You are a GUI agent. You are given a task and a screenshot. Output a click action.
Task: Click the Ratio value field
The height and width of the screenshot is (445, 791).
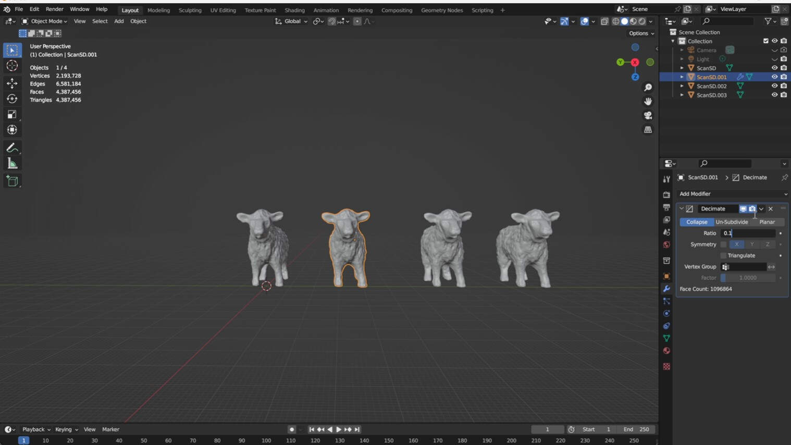748,233
